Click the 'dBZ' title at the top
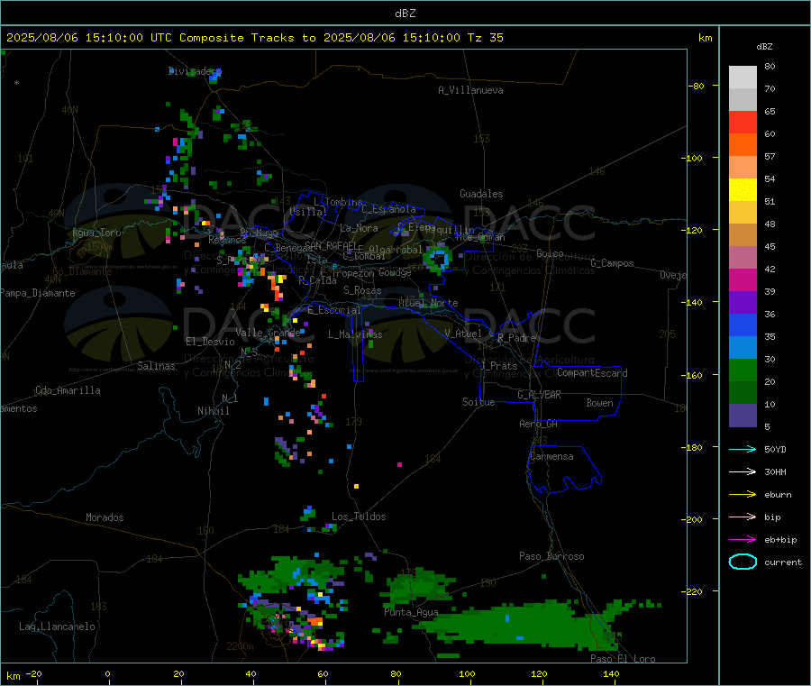811x686 pixels. [405, 14]
